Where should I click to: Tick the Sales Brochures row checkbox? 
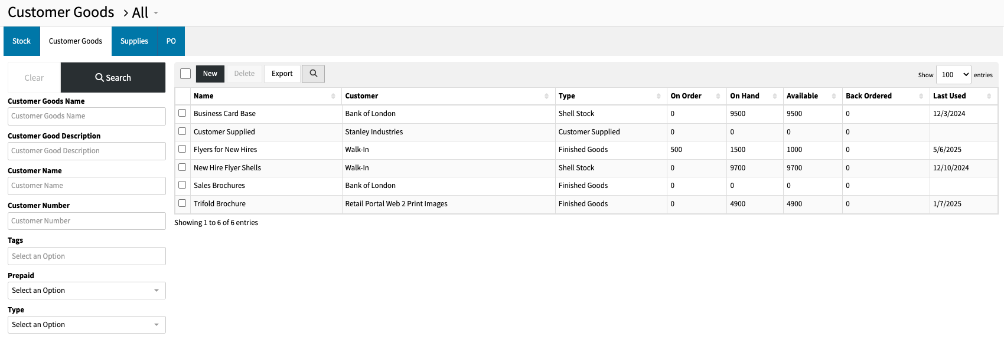pyautogui.click(x=182, y=185)
